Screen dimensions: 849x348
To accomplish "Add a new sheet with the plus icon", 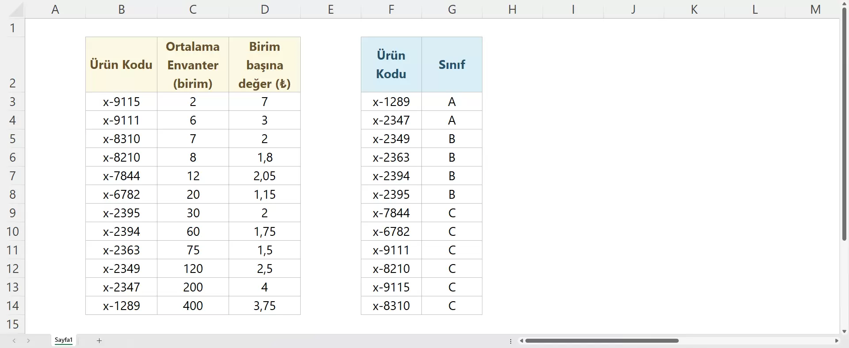I will [x=99, y=340].
